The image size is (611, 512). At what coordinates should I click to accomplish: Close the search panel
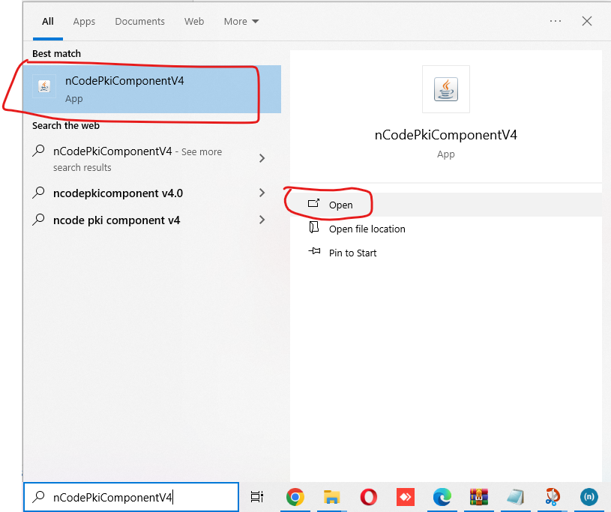587,21
